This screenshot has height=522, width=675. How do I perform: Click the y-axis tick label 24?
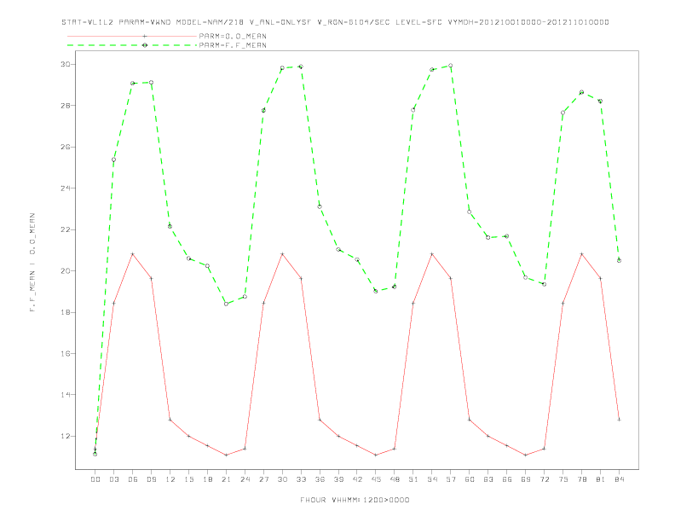click(66, 188)
